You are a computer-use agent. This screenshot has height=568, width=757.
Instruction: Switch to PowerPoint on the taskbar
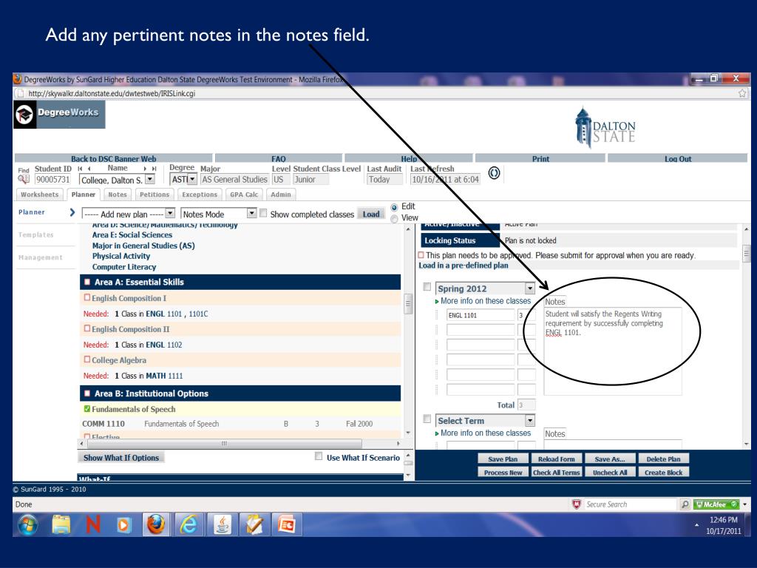[x=288, y=525]
